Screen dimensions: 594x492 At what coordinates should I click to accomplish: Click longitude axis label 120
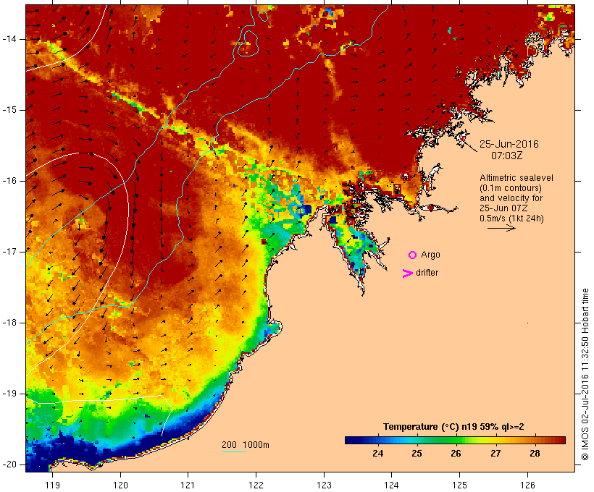point(120,485)
